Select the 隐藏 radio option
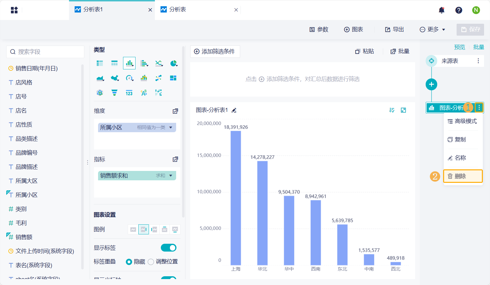This screenshot has height=285, width=490. [x=129, y=262]
